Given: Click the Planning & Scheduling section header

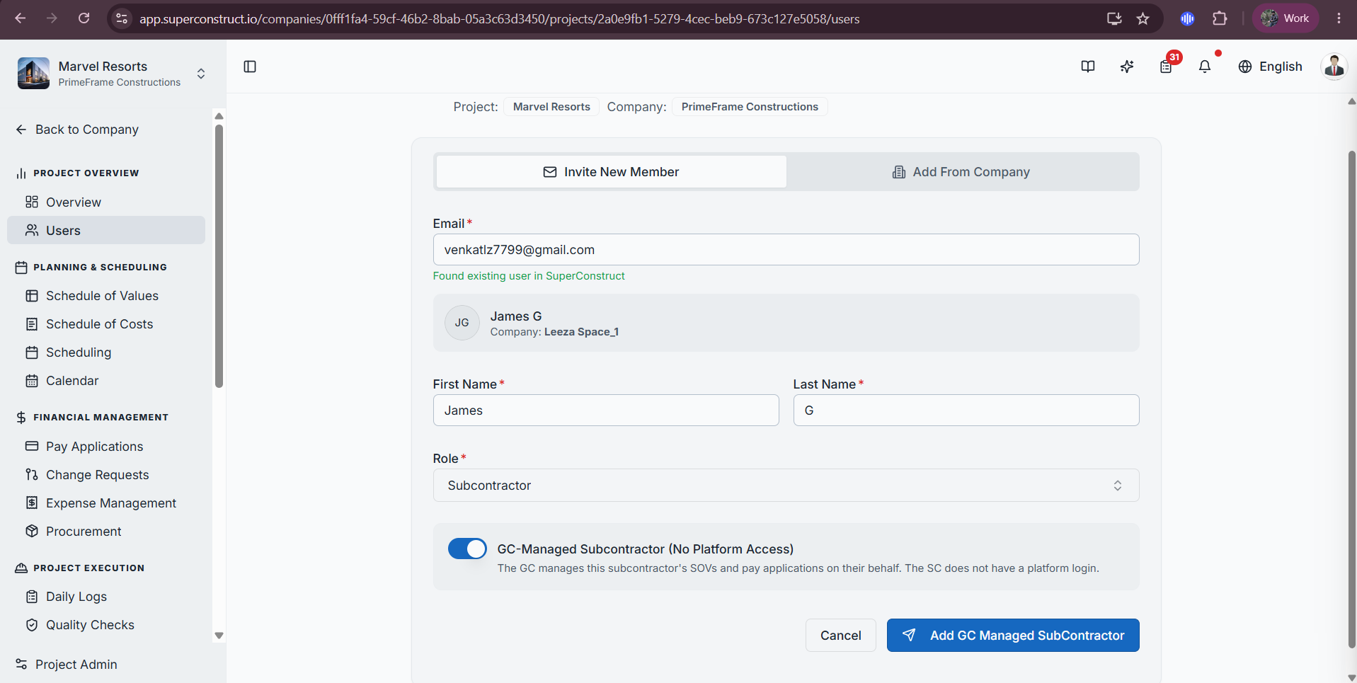Looking at the screenshot, I should pyautogui.click(x=100, y=268).
